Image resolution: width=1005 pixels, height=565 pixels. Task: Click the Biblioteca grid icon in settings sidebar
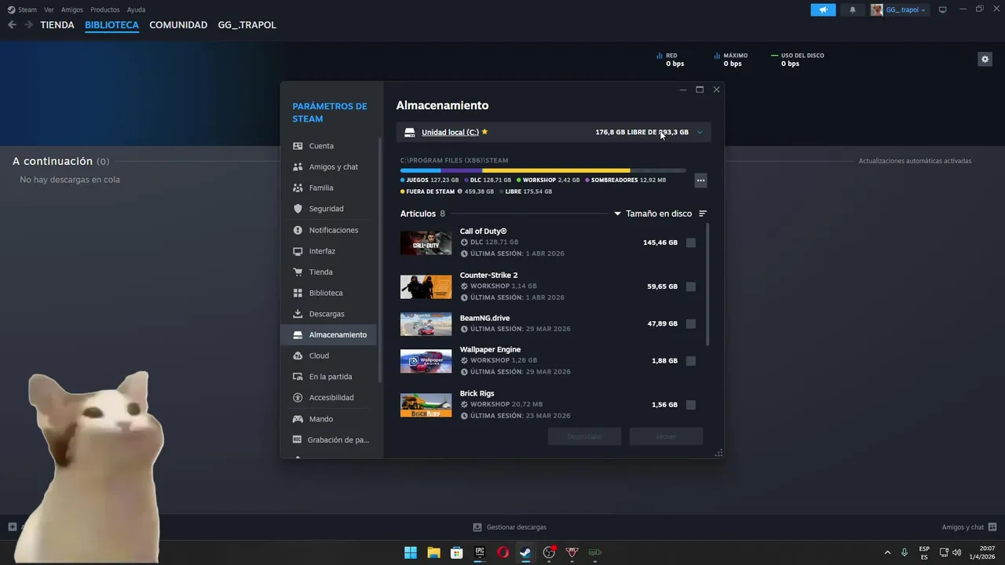coord(298,293)
